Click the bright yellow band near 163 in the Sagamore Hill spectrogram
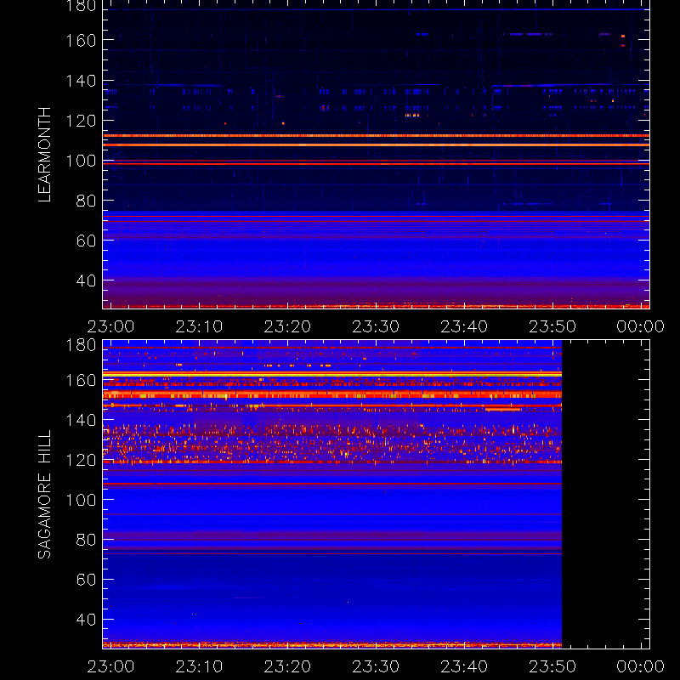 coord(332,374)
